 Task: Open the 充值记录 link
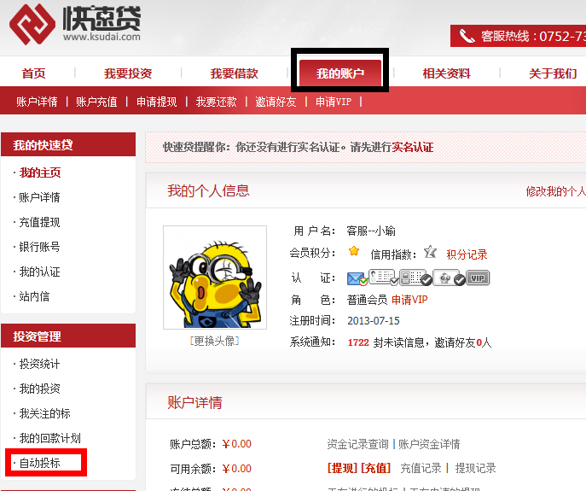tap(421, 468)
